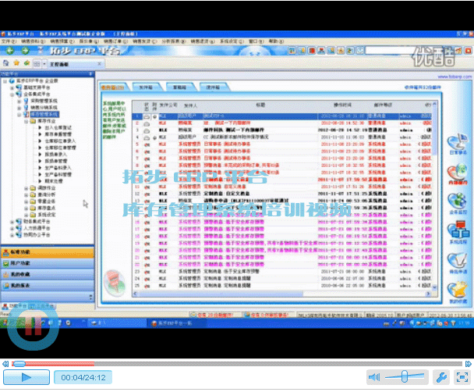Adjust the volume slider
474x392 pixels.
pos(404,377)
